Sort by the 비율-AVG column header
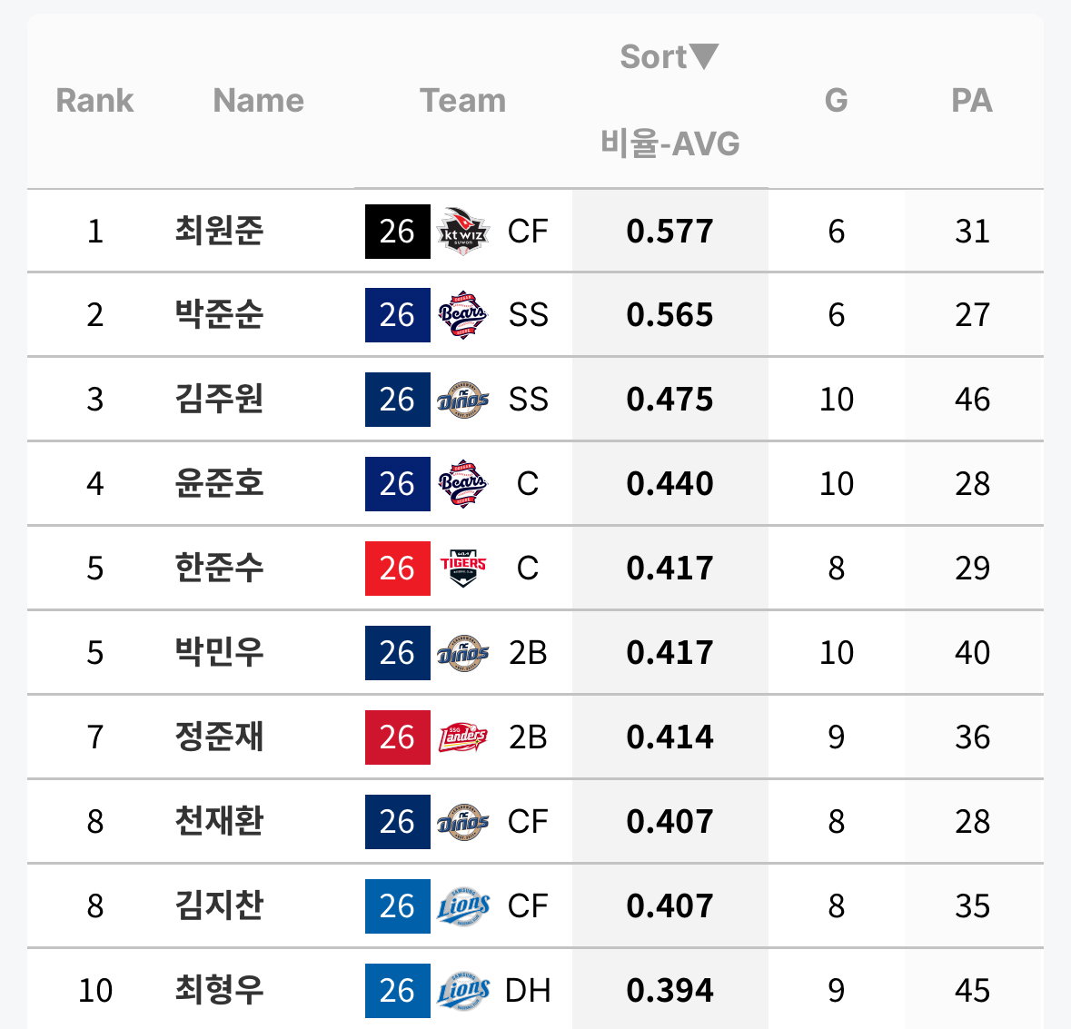The width and height of the screenshot is (1071, 1029). 670,143
